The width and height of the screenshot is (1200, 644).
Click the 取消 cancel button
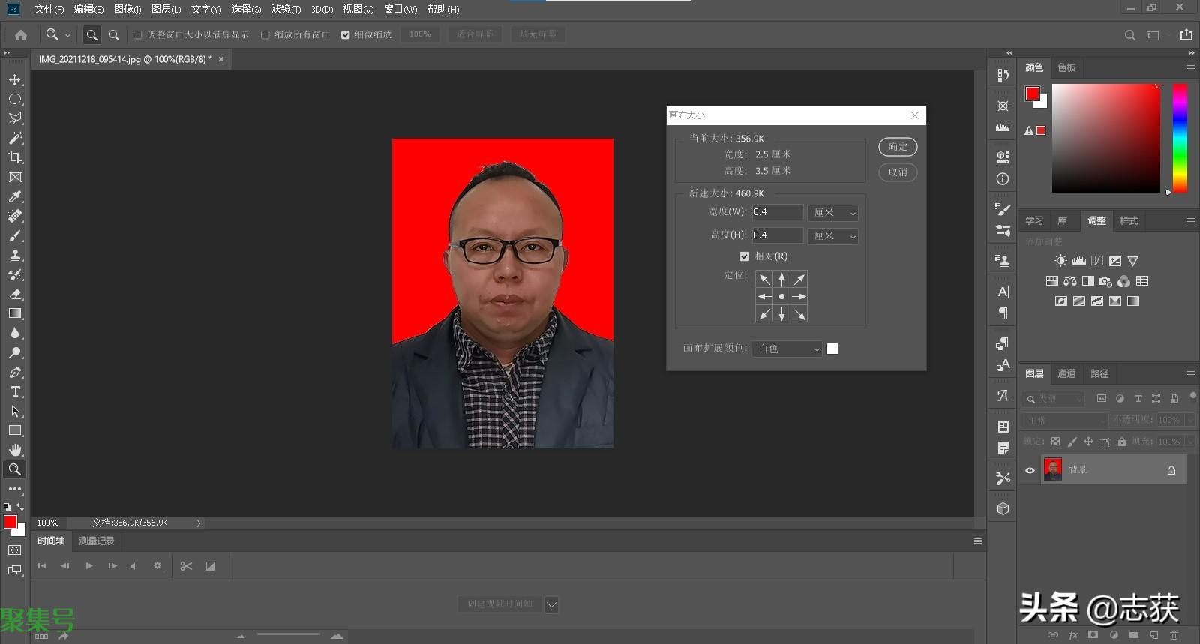[898, 172]
